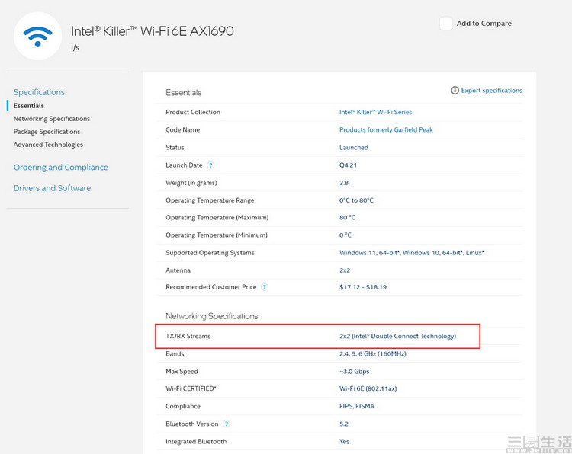Click the Max Speed row label
Image resolution: width=572 pixels, height=454 pixels.
coord(182,371)
